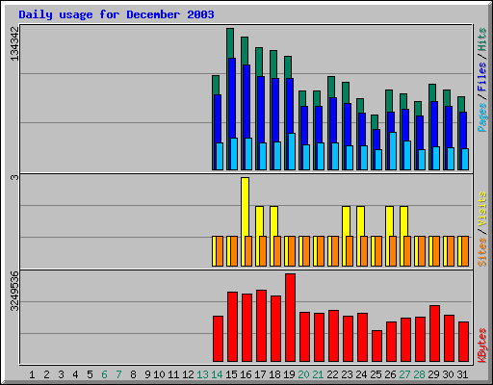Click day label 31 on the axis
The image size is (493, 385).
coord(462,374)
